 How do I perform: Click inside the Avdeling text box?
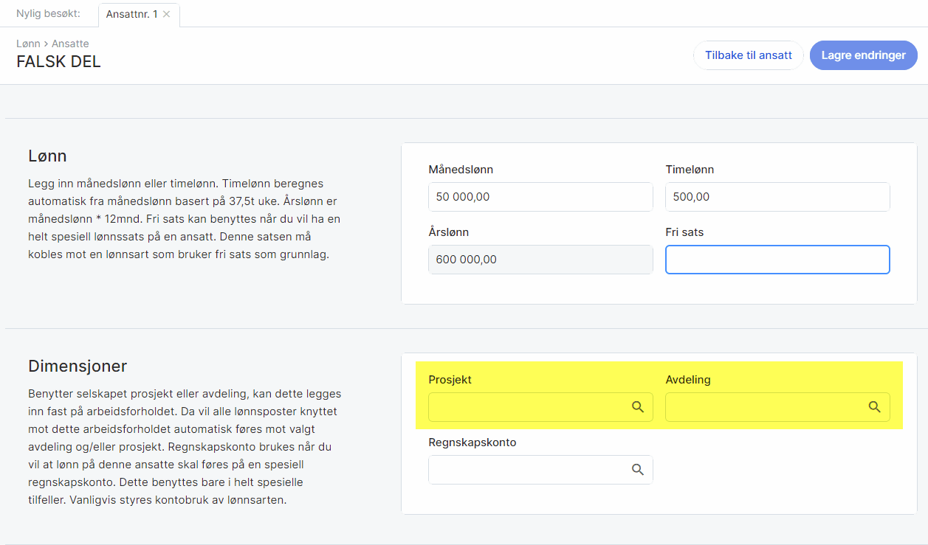(765, 407)
